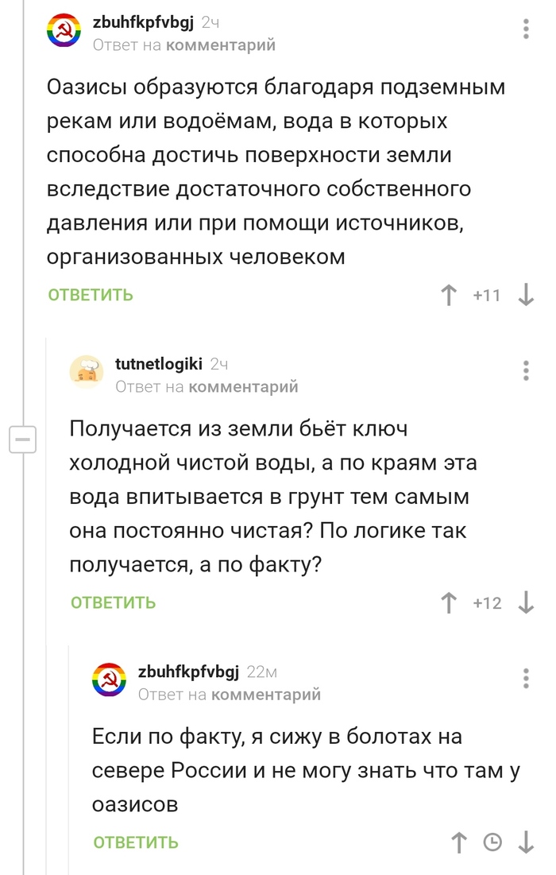Toggle the downvote arrow on the first comment
The image size is (556, 875).
click(x=526, y=295)
